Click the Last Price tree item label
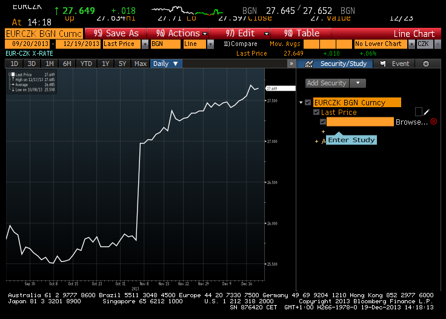The width and height of the screenshot is (446, 319). [x=339, y=112]
